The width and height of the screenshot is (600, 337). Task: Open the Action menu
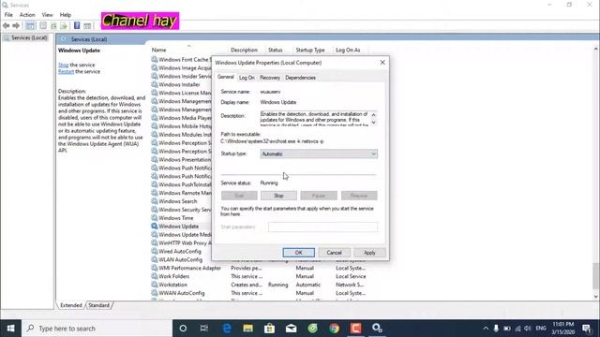27,15
